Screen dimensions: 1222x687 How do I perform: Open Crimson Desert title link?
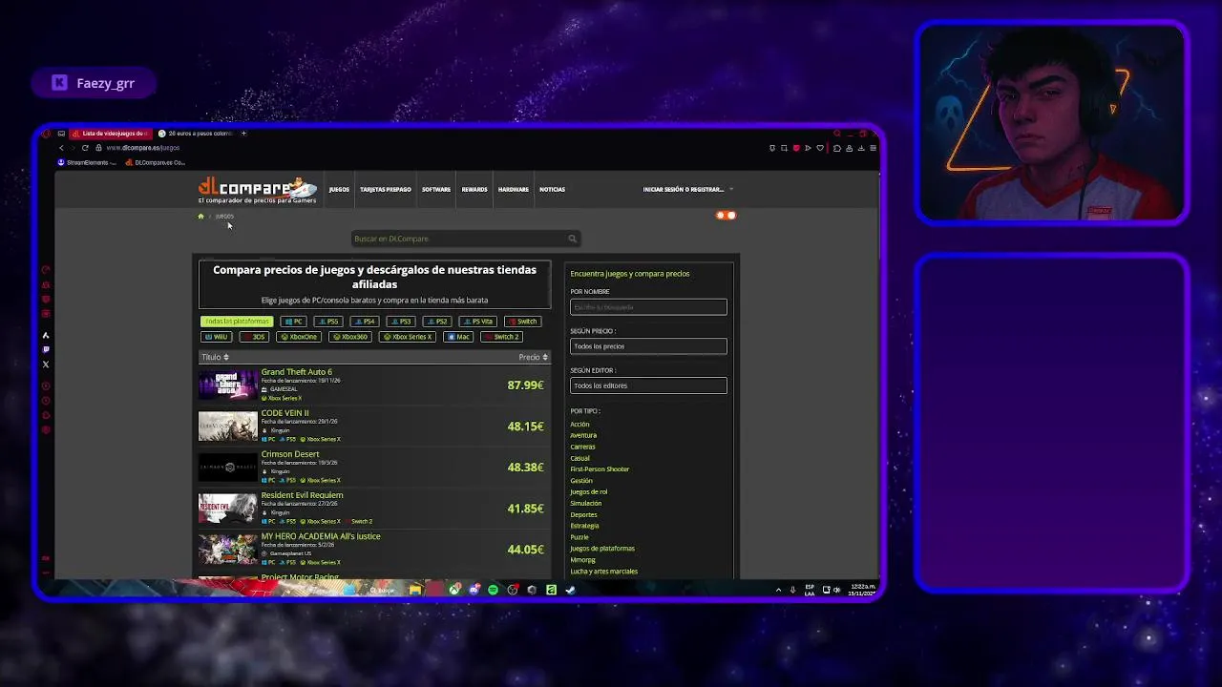point(290,454)
